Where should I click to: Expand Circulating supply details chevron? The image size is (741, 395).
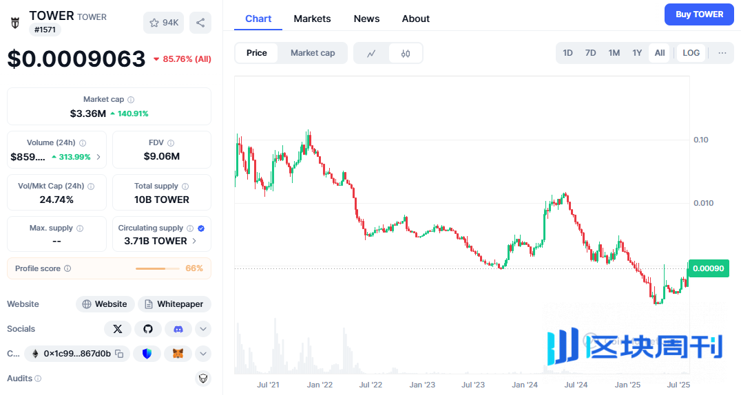click(194, 241)
